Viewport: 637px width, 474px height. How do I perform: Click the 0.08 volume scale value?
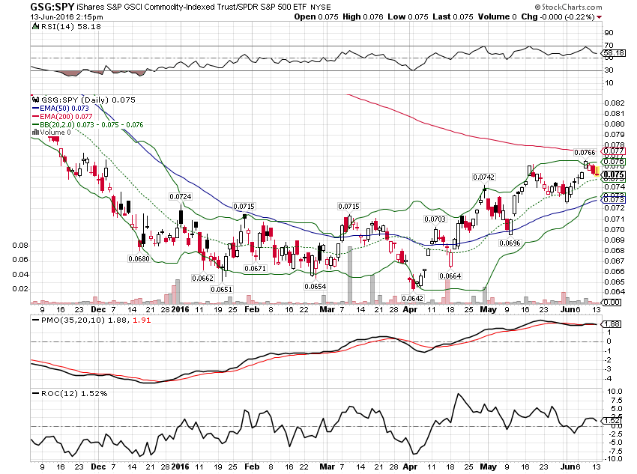point(20,246)
